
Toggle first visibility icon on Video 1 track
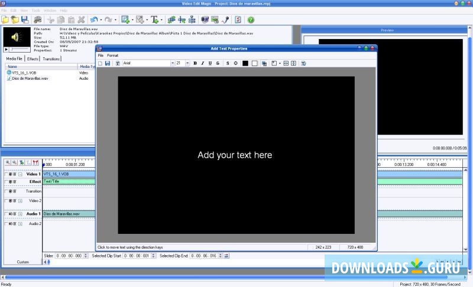pyautogui.click(x=11, y=174)
